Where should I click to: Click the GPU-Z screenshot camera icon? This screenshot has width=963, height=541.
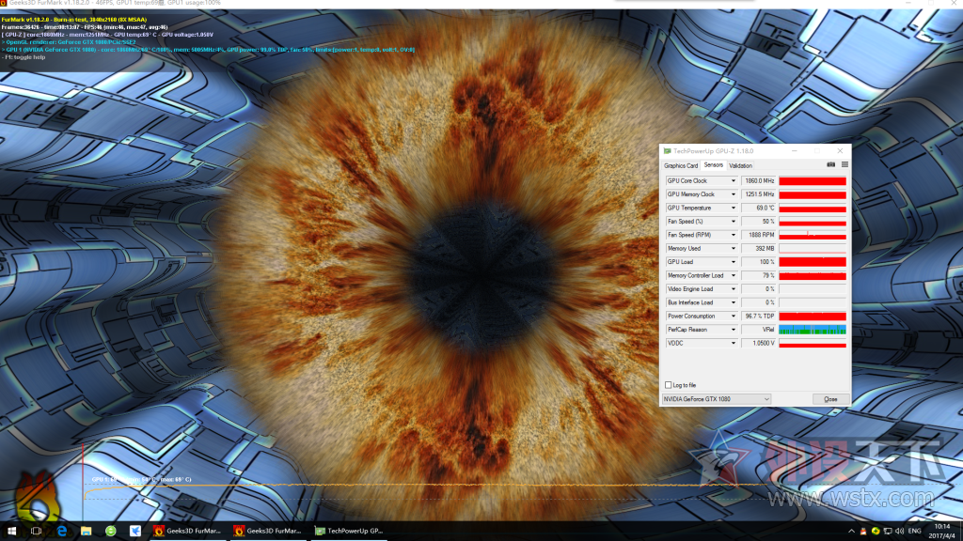[x=831, y=165]
